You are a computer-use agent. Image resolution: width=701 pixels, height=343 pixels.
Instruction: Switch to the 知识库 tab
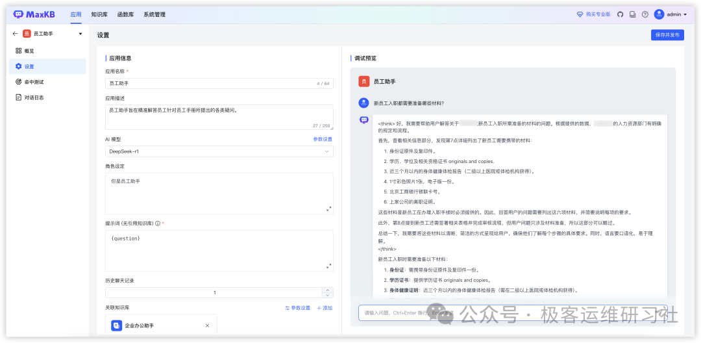coord(99,14)
